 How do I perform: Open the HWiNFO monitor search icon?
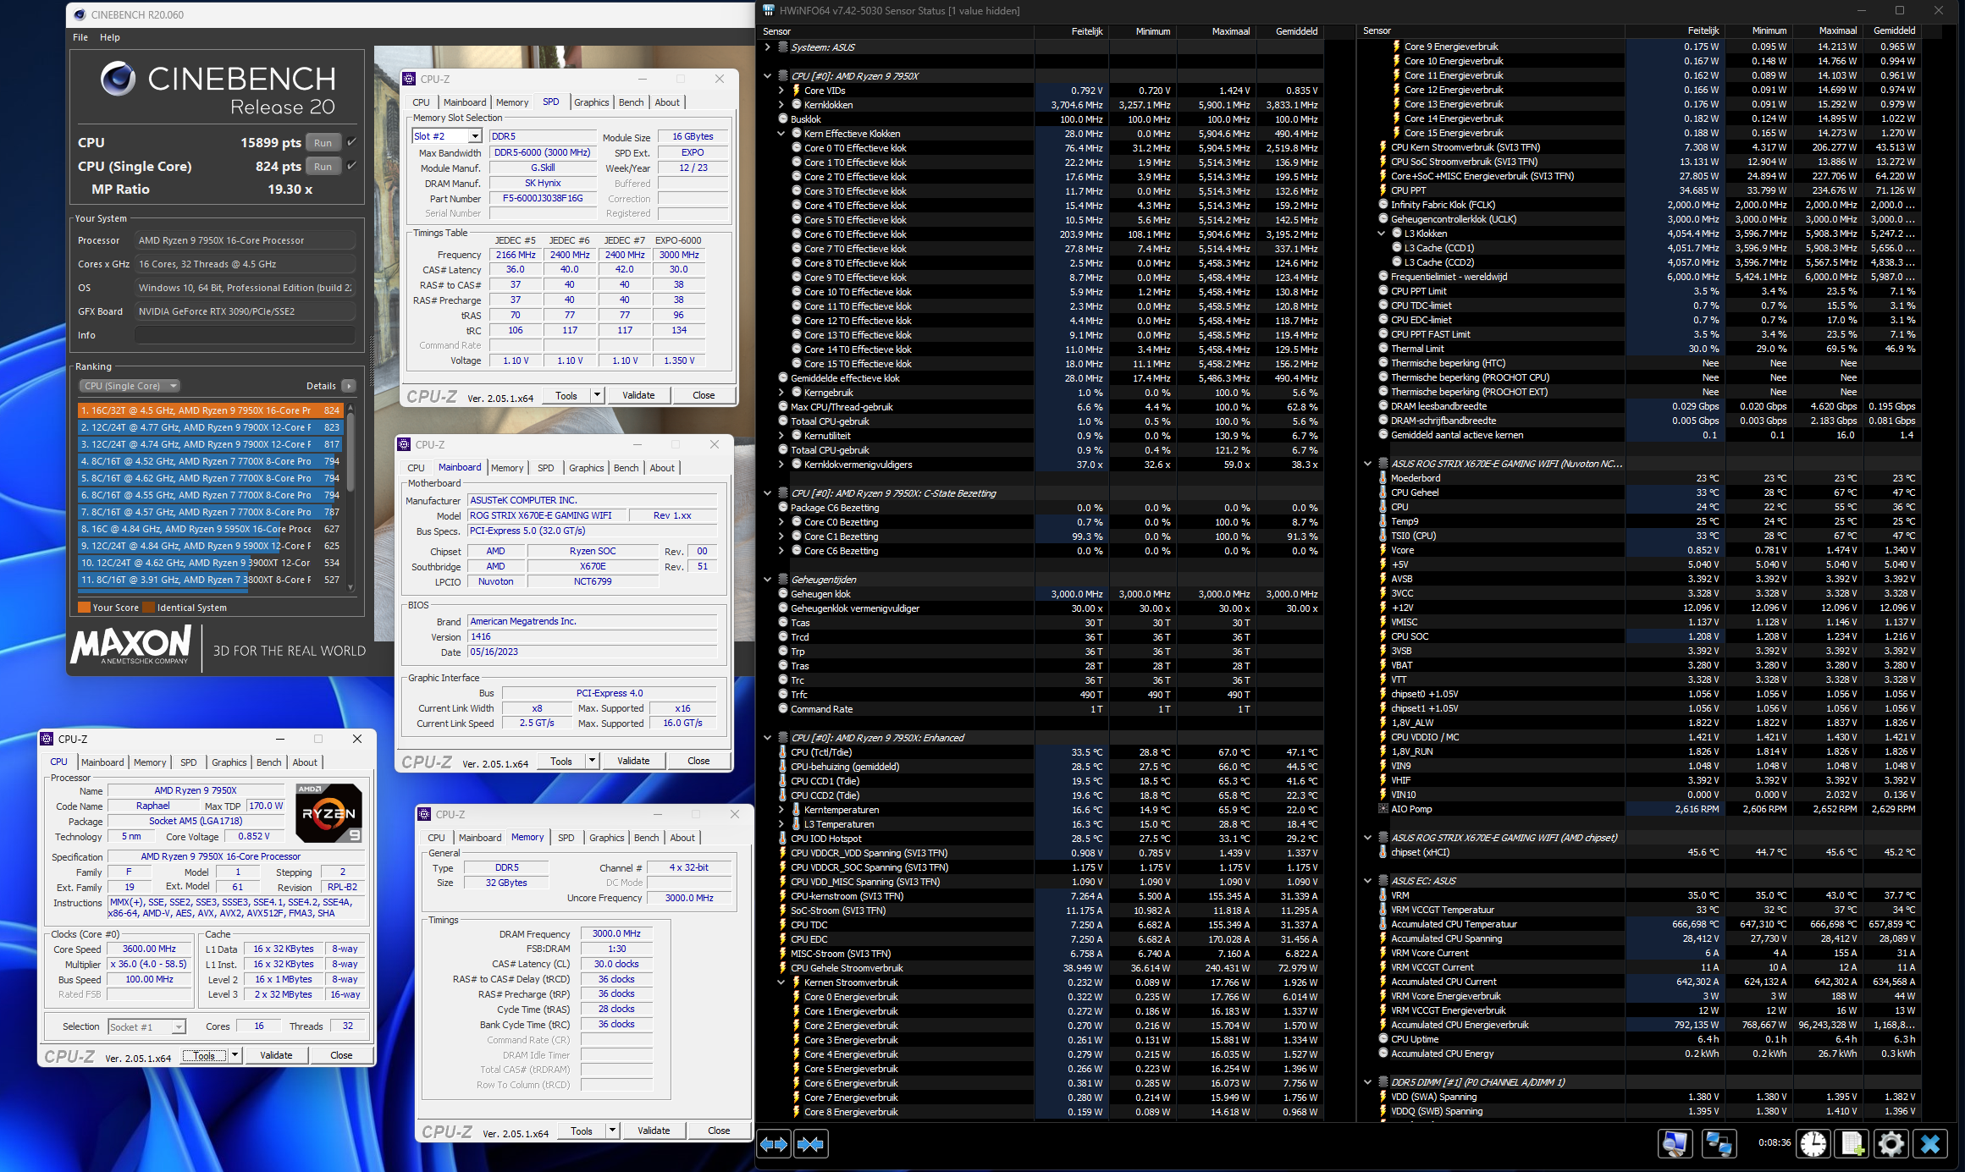pos(1674,1144)
